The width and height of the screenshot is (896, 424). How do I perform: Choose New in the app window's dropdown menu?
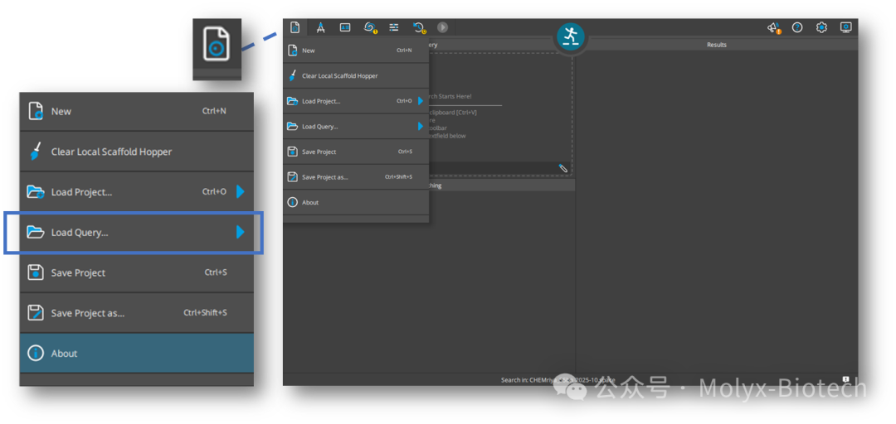click(356, 51)
